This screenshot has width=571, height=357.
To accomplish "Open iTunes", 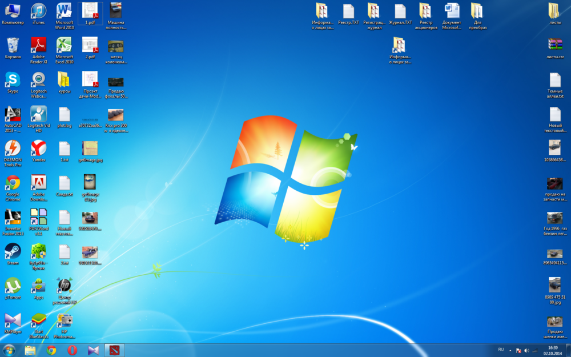I will tap(38, 10).
